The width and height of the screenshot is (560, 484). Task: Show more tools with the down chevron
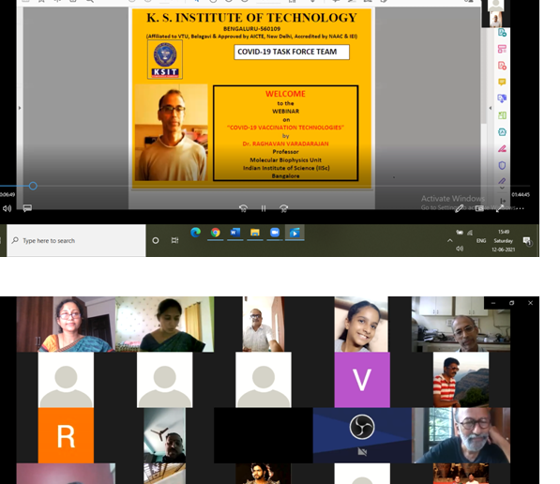click(x=502, y=188)
